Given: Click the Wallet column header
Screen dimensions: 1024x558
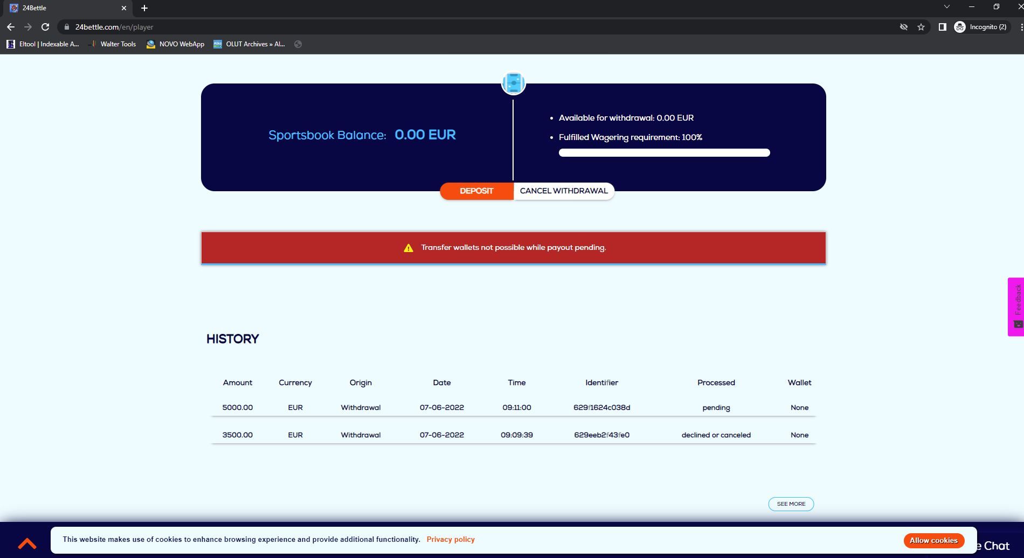Looking at the screenshot, I should [x=800, y=382].
